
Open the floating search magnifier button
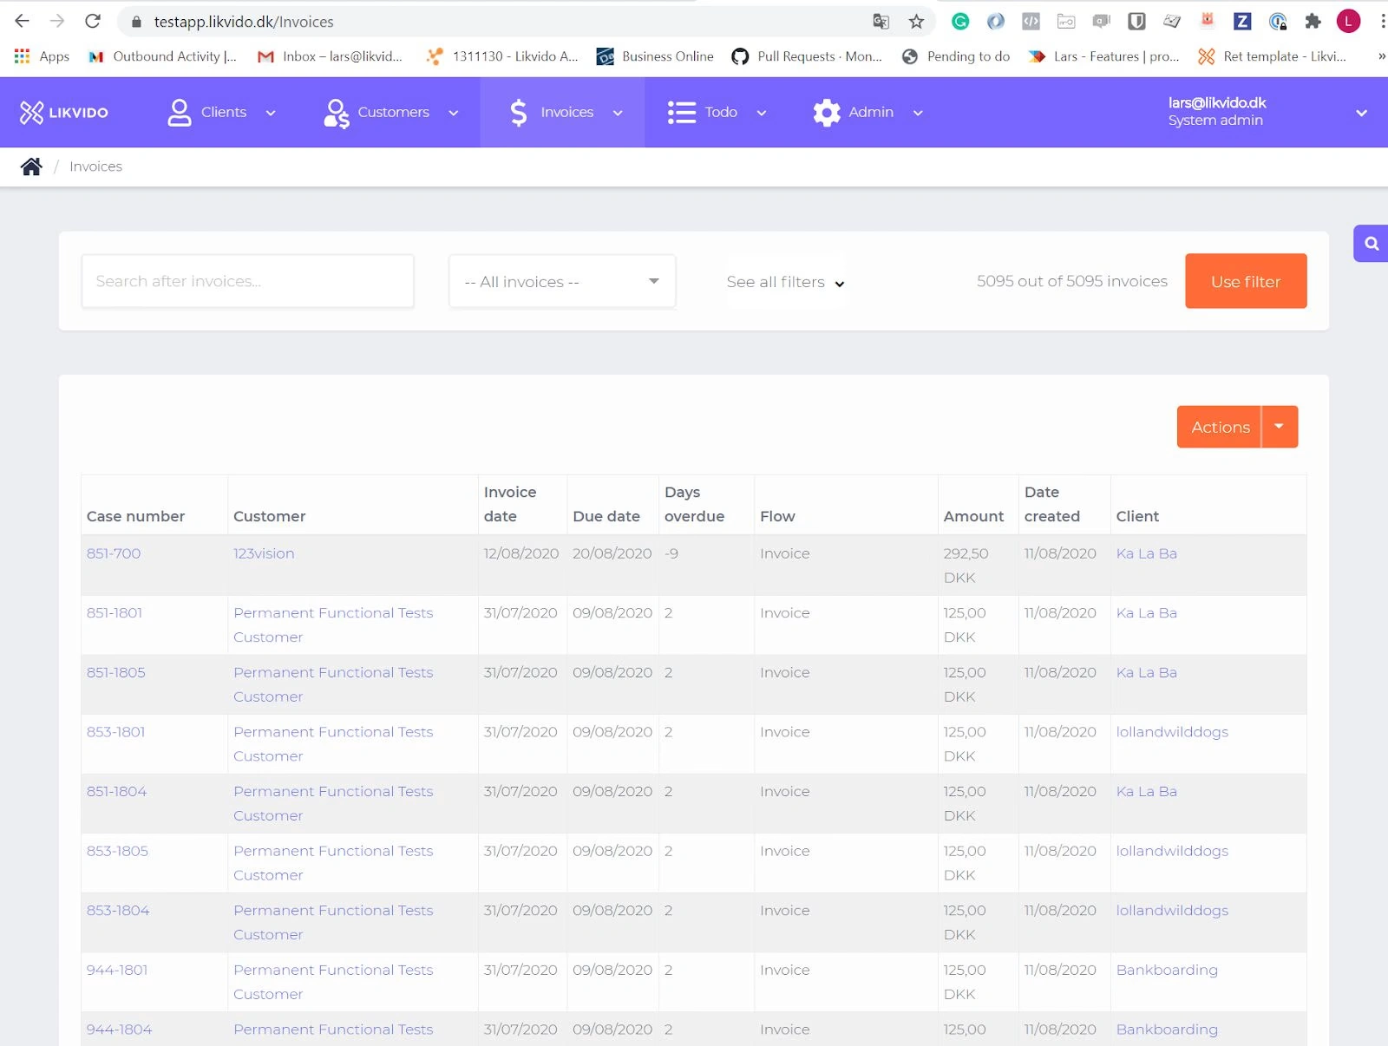point(1371,244)
